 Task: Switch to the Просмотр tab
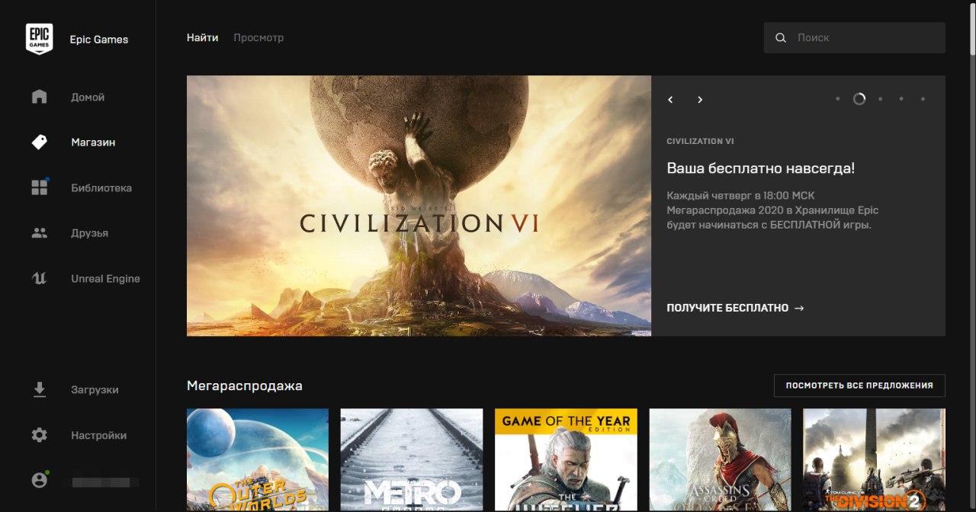258,37
